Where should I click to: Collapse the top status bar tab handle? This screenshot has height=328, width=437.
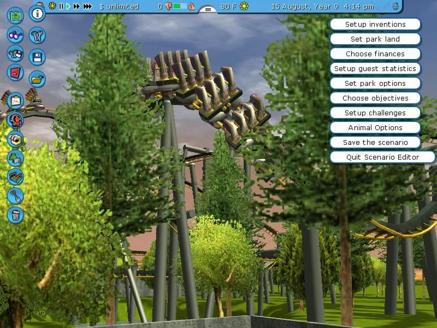pyautogui.click(x=208, y=9)
